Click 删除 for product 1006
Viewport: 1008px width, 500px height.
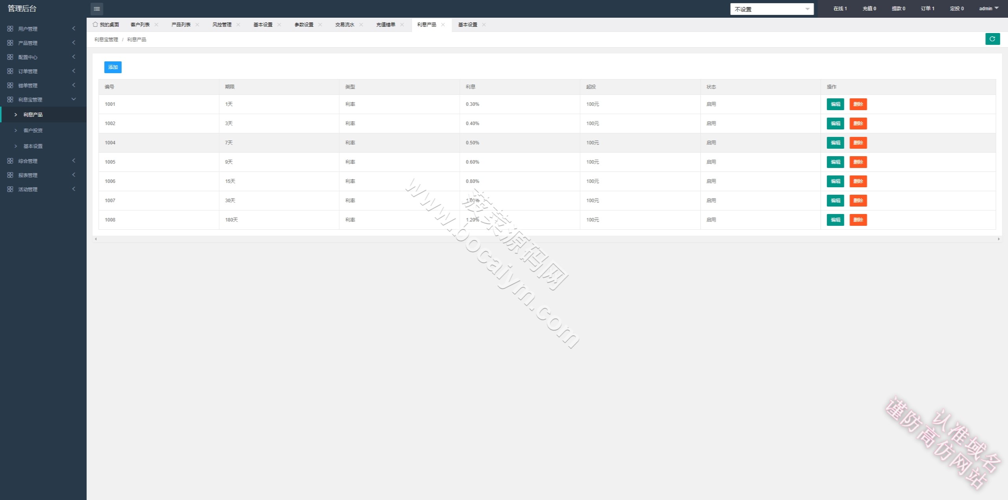pyautogui.click(x=858, y=181)
